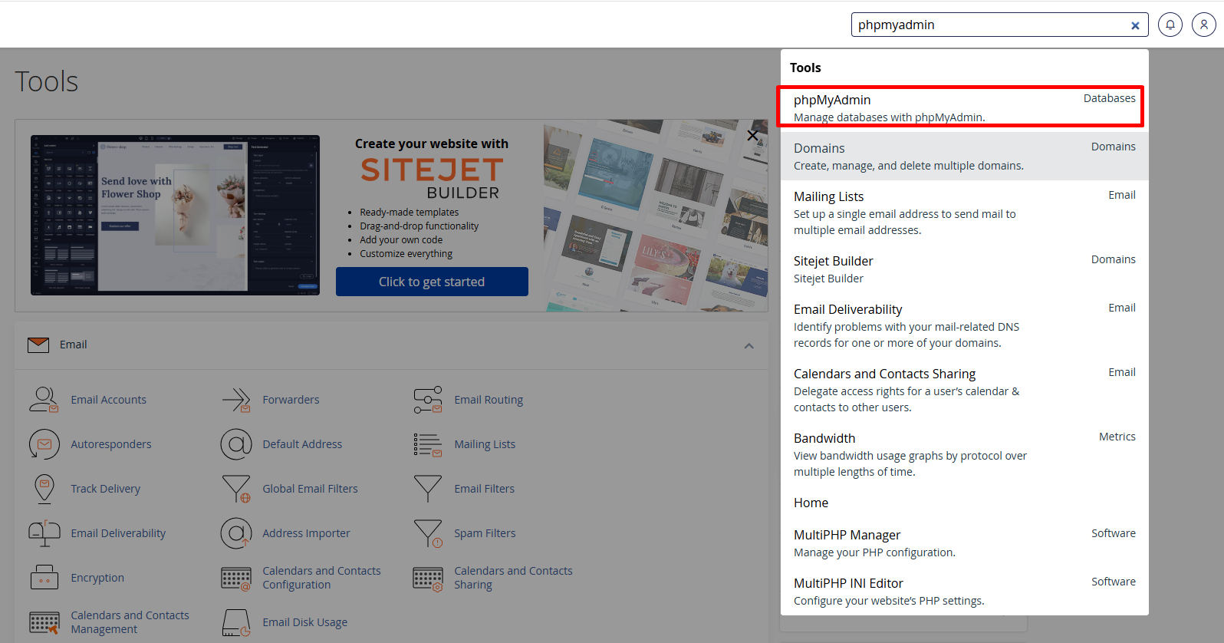
Task: Open the Forwarders icon
Action: coord(236,400)
